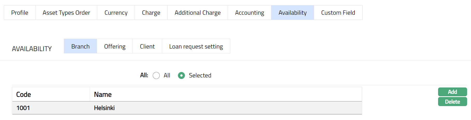Choose the All radio option
Screen dimensions: 471x120
[156, 75]
